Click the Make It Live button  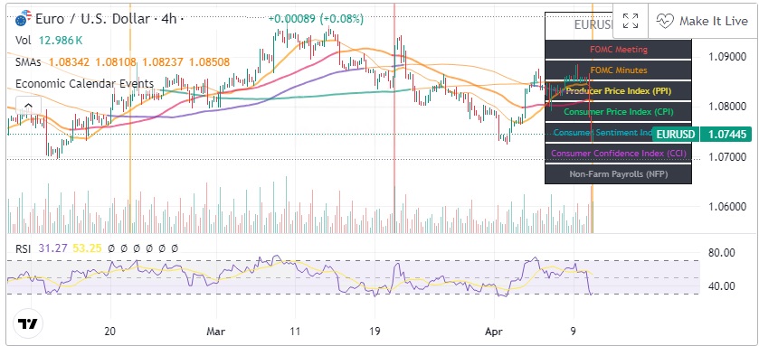click(703, 21)
